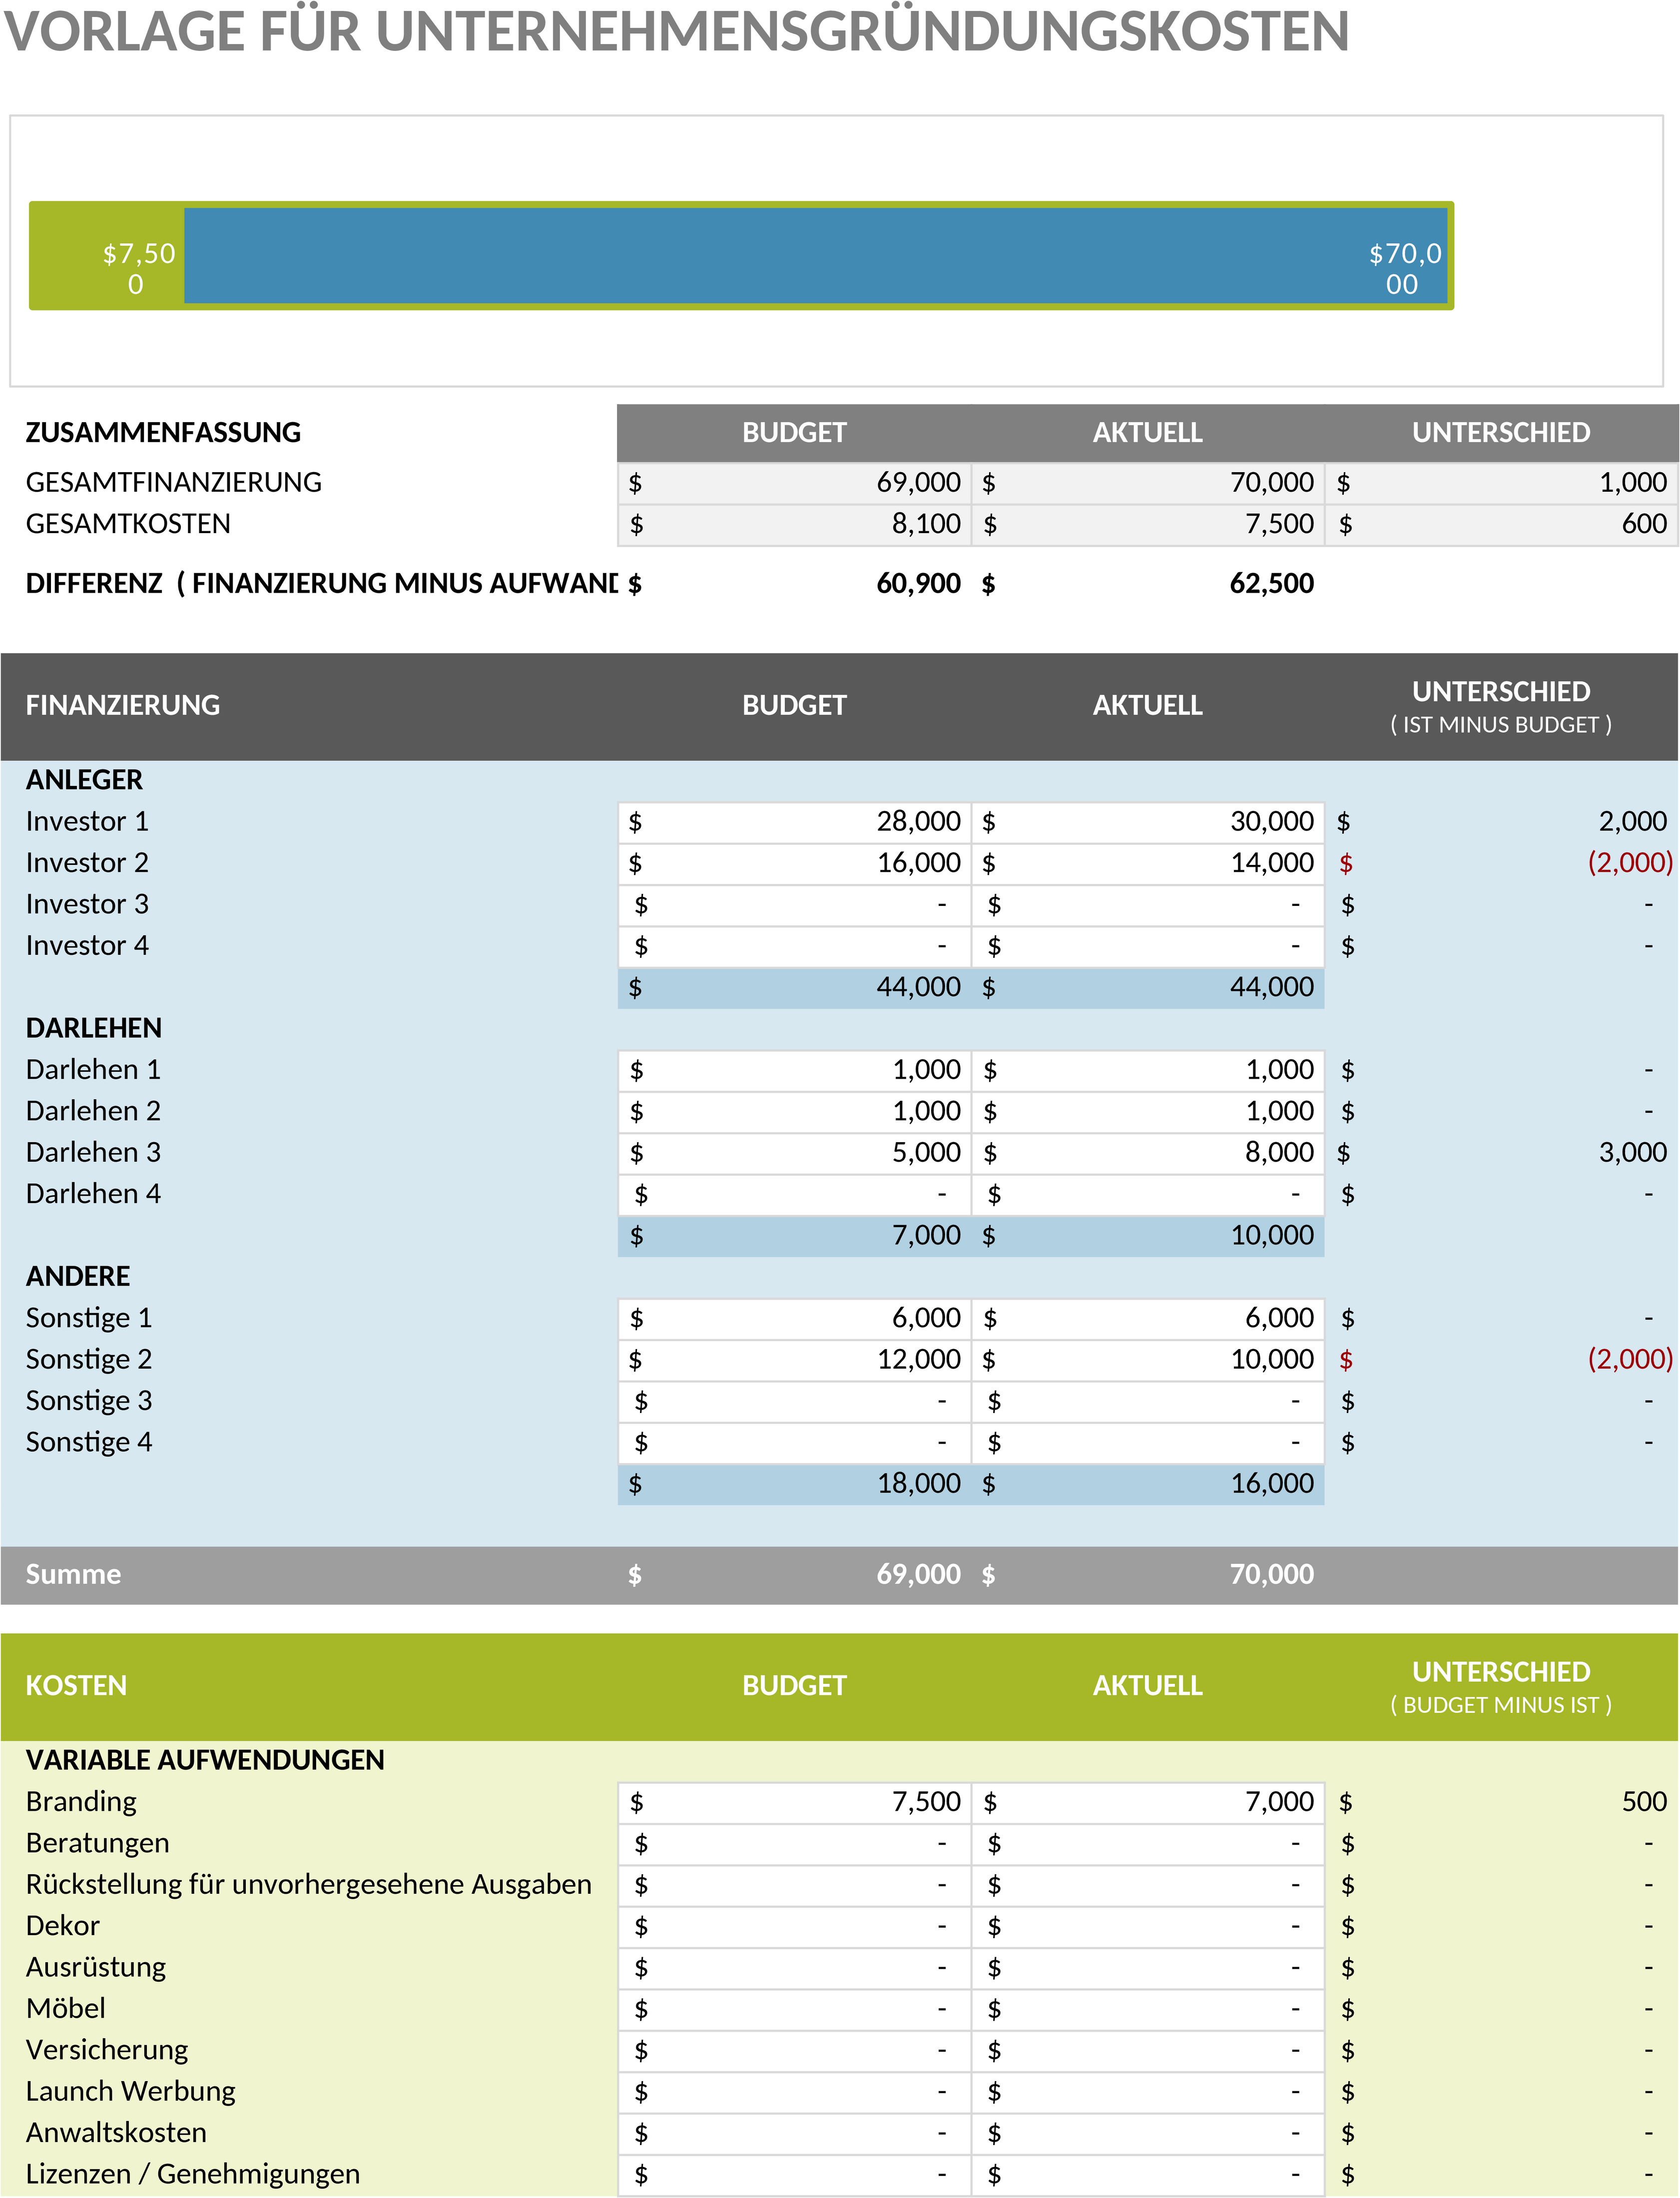Select the Launch Werbung row label

[130, 2091]
